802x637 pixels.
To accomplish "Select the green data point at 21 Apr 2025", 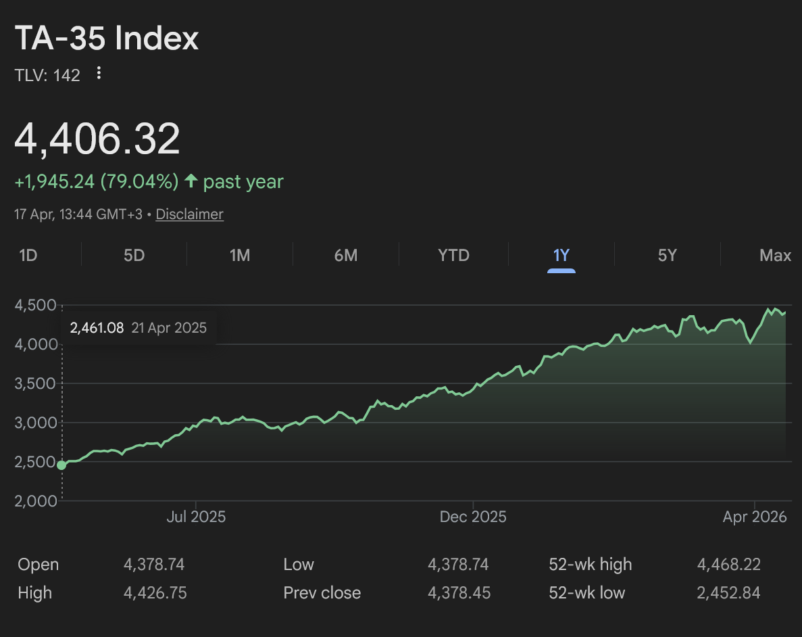I will [x=61, y=465].
